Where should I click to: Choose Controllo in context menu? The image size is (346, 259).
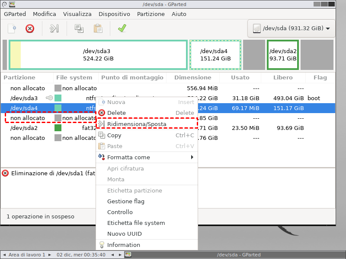[x=147, y=212]
